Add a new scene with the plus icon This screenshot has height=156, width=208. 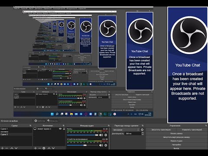2,148
